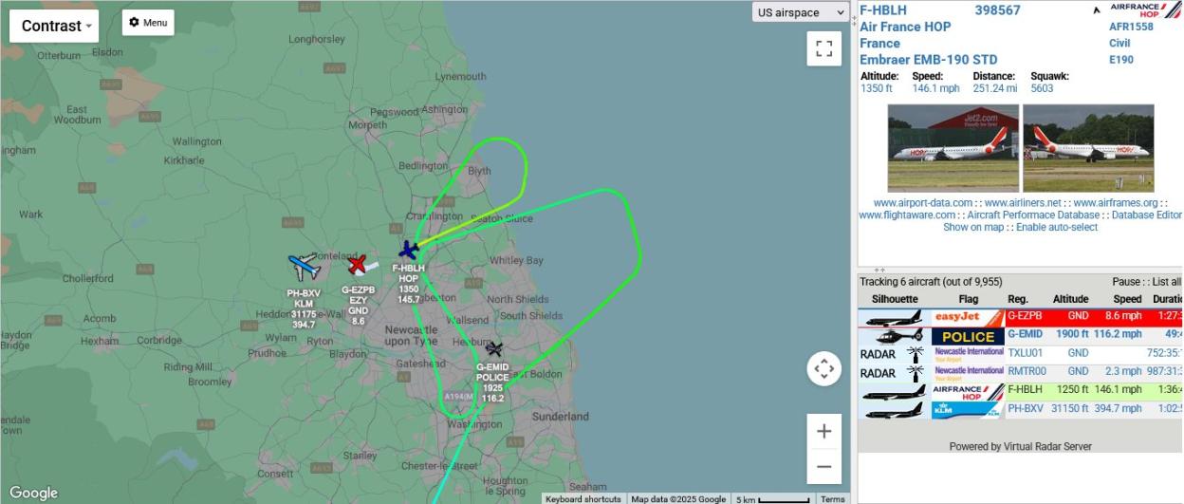This screenshot has width=1184, height=504.
Task: Click the List all link
Action: [x=1167, y=282]
